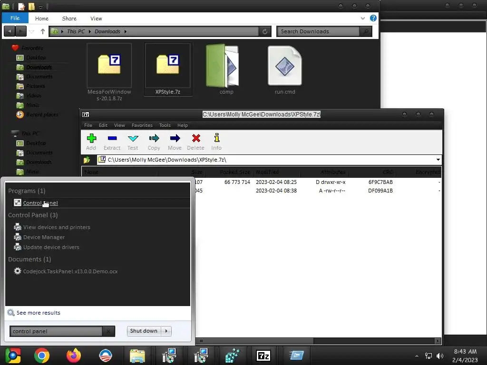Screen dimensions: 487x365
Task: Switch to Explorer Share ribbon tab
Action: click(69, 19)
